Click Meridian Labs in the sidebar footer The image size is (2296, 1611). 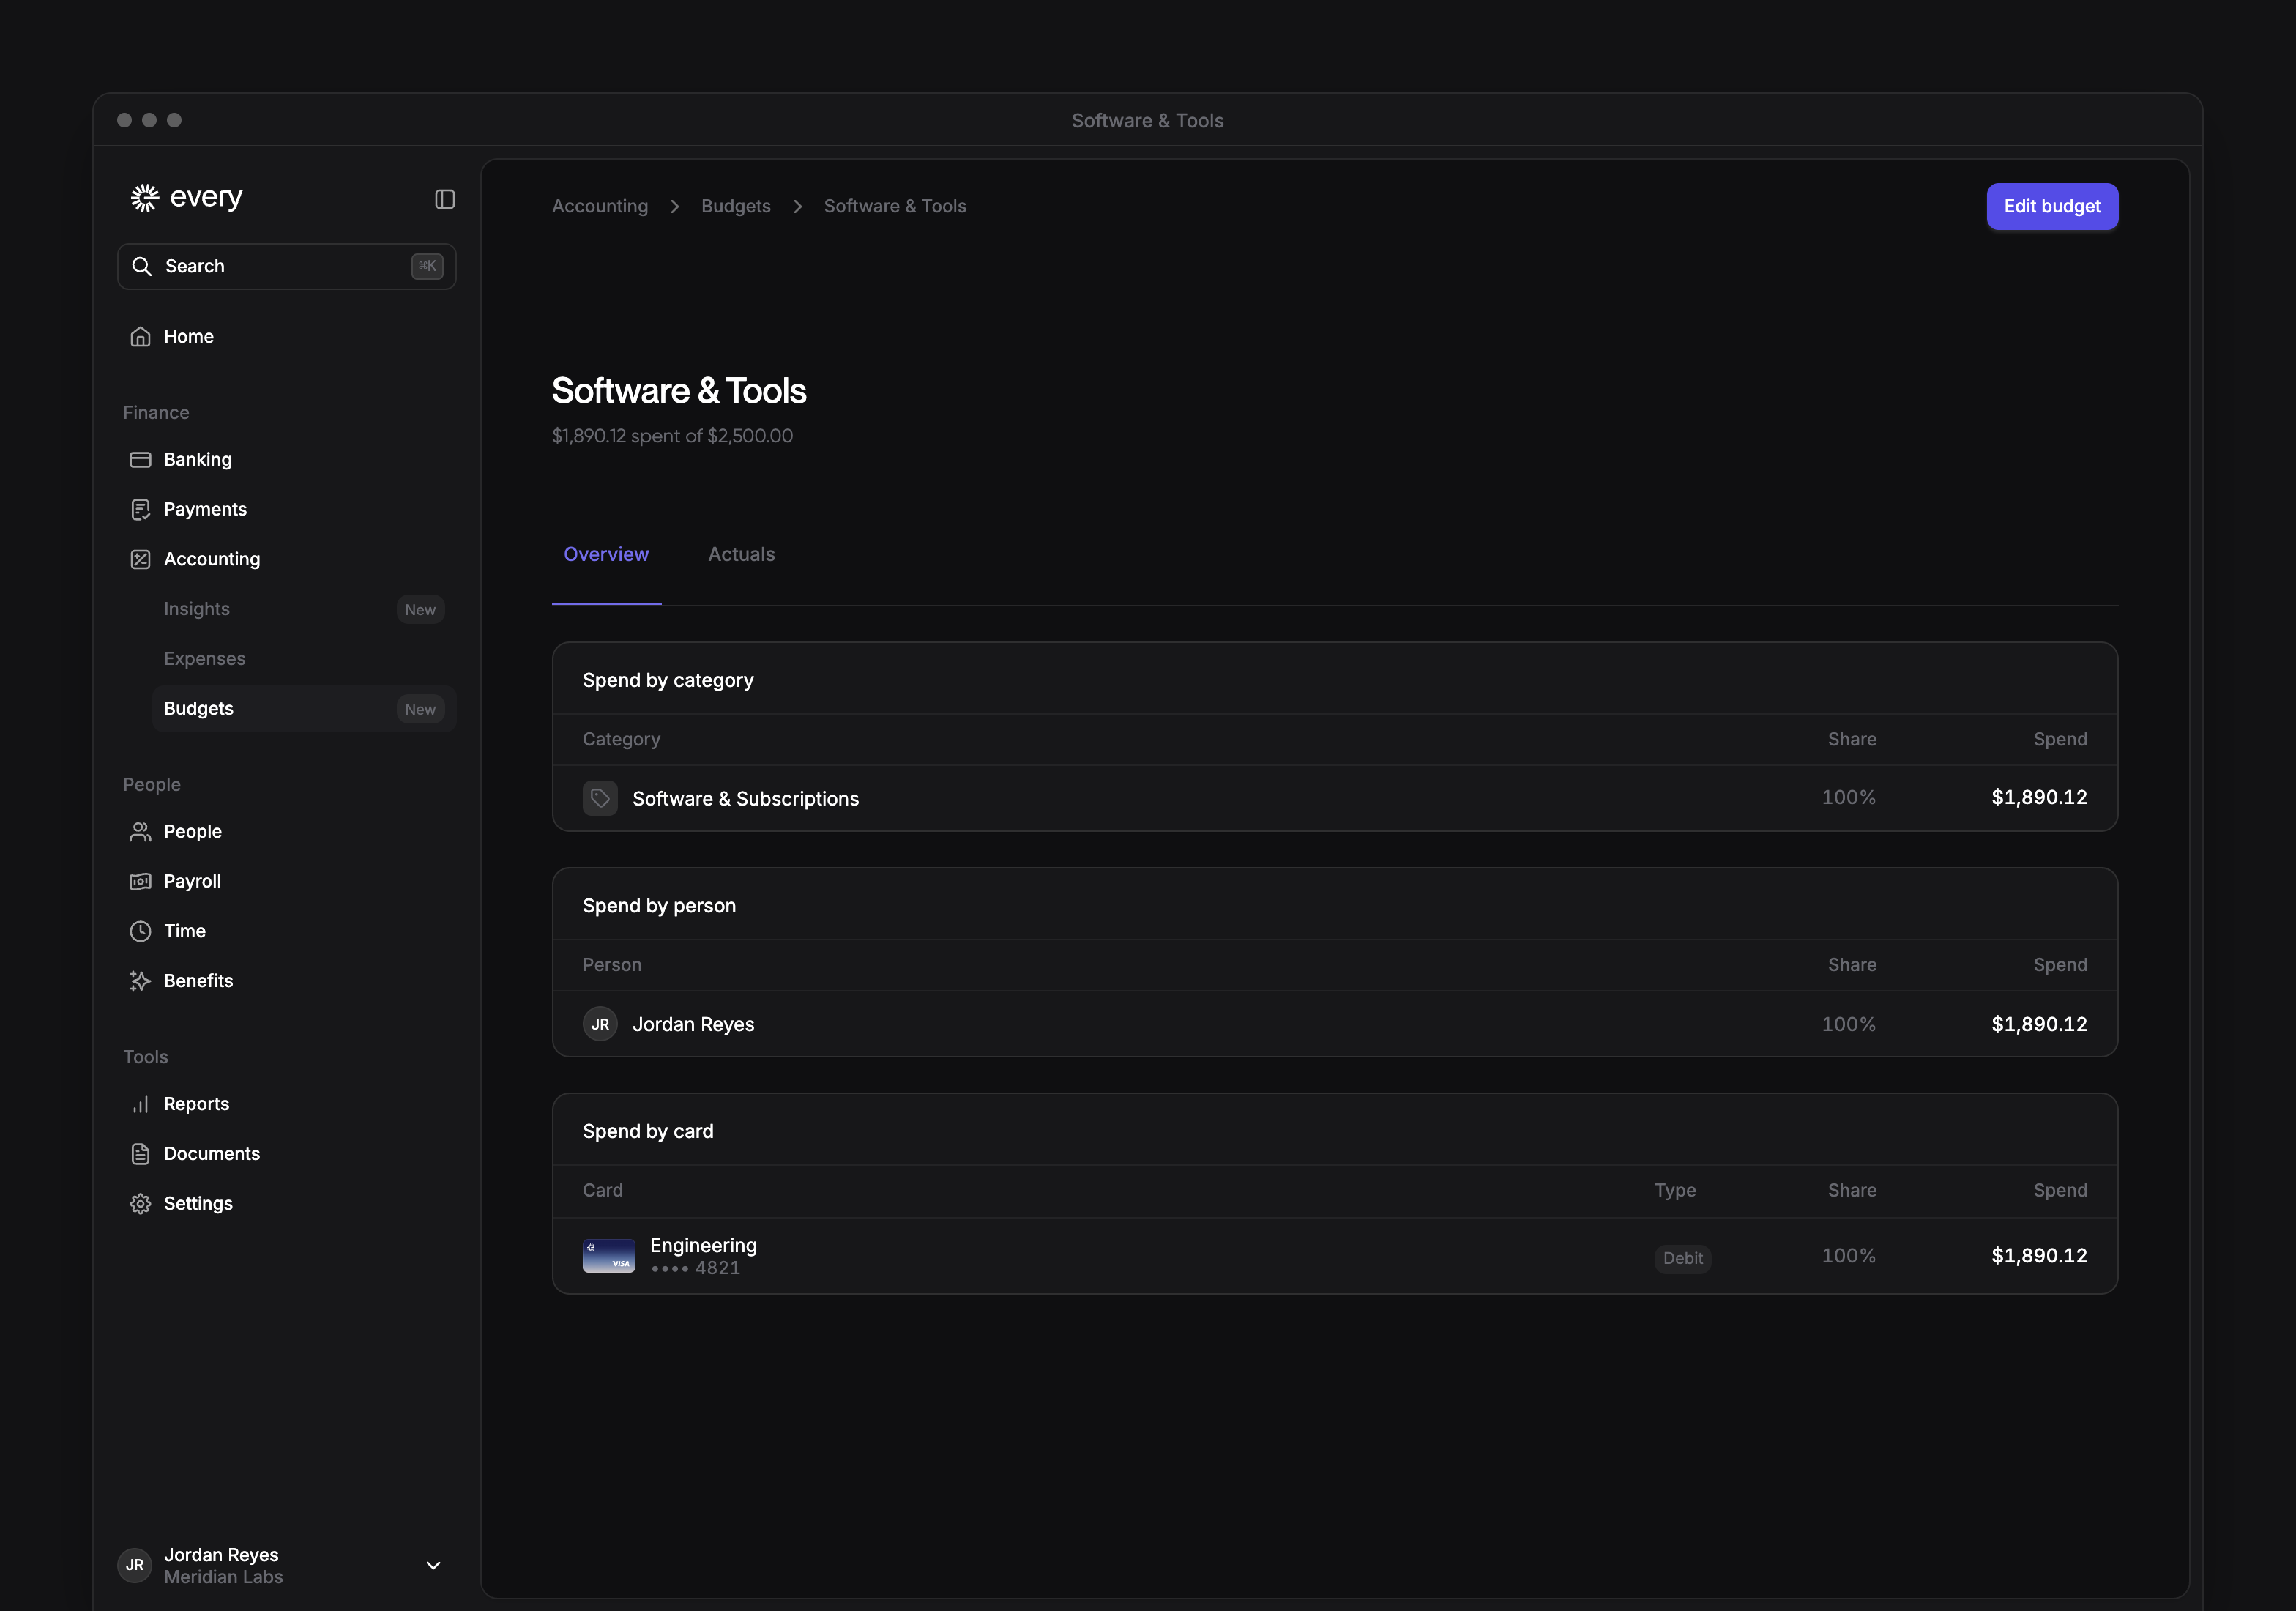click(x=223, y=1577)
